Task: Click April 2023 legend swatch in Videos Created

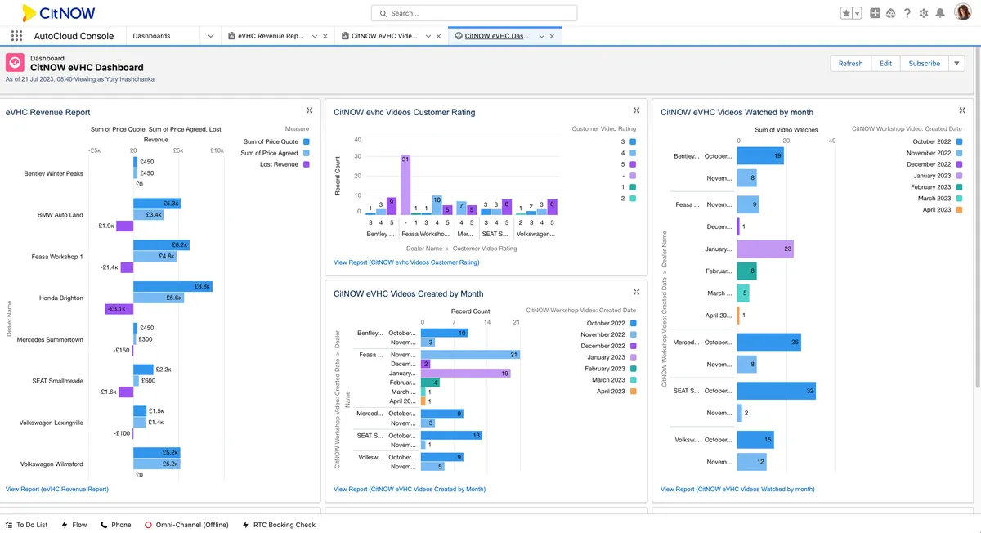Action: click(x=633, y=392)
